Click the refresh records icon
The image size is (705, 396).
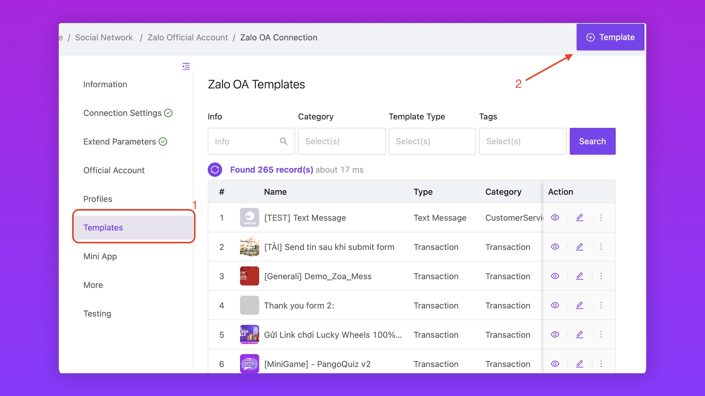click(x=215, y=170)
